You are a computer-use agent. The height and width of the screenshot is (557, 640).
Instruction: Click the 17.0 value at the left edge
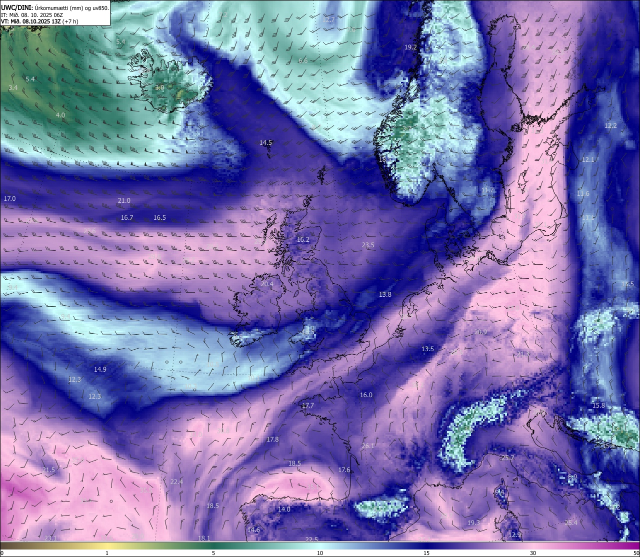(x=9, y=198)
